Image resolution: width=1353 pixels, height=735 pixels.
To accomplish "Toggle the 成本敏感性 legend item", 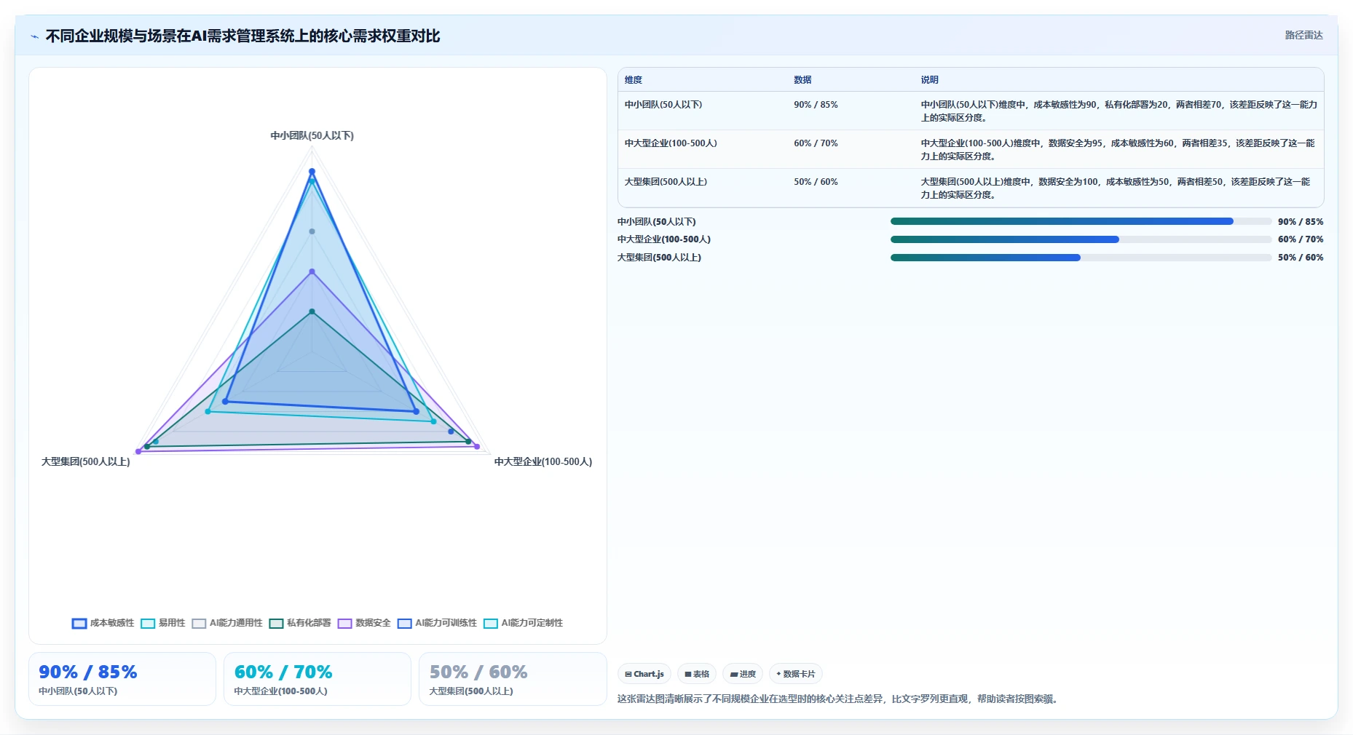I will coord(103,623).
